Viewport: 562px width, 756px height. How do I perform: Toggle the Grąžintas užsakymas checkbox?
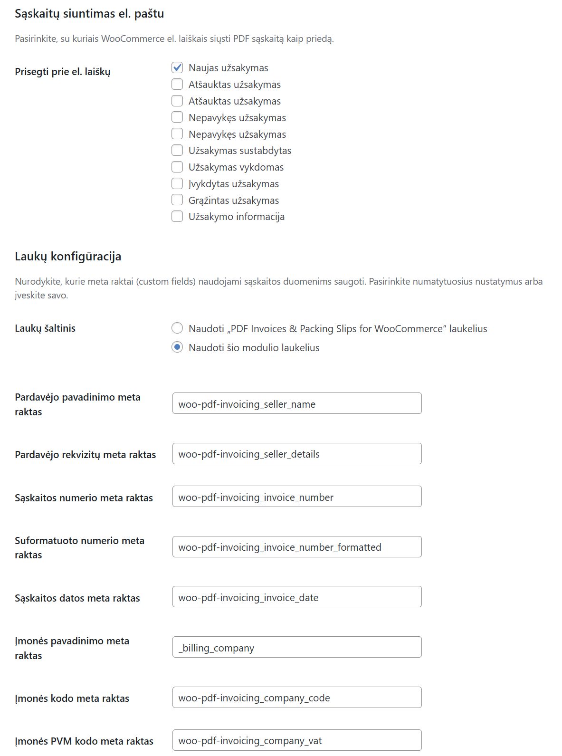click(x=177, y=200)
